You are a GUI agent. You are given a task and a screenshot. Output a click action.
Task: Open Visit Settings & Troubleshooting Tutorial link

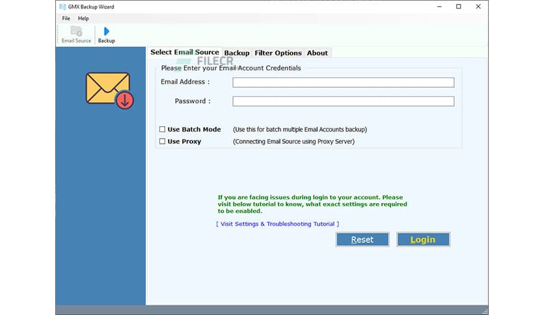pyautogui.click(x=278, y=224)
